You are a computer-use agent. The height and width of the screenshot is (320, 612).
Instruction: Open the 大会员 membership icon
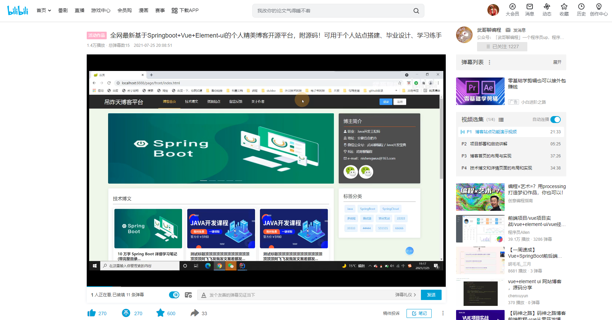pos(512,10)
